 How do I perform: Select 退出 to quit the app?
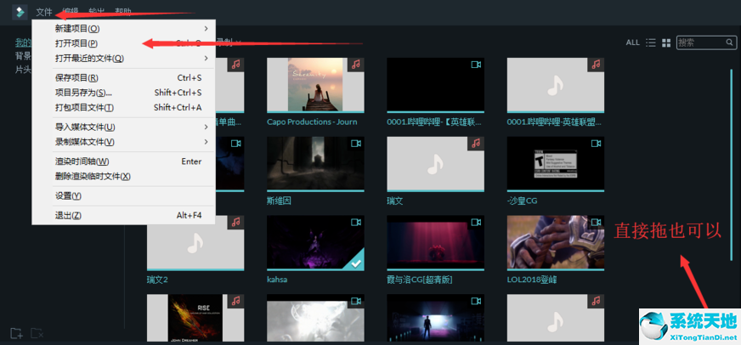click(x=68, y=216)
